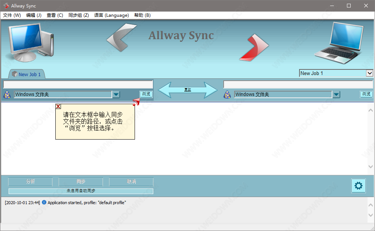Click the 未启用自动同步 status bar
375x231 pixels.
click(81, 191)
